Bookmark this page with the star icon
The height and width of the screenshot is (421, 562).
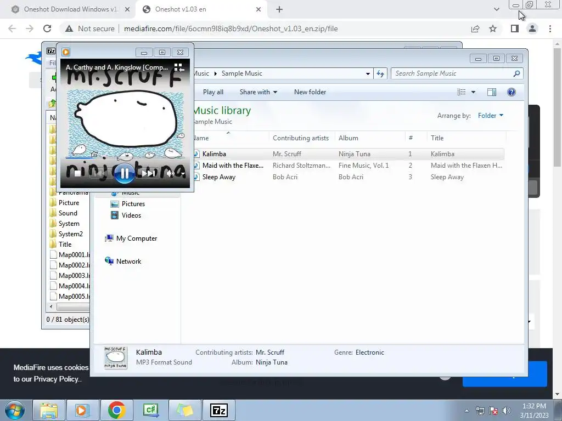(x=493, y=29)
